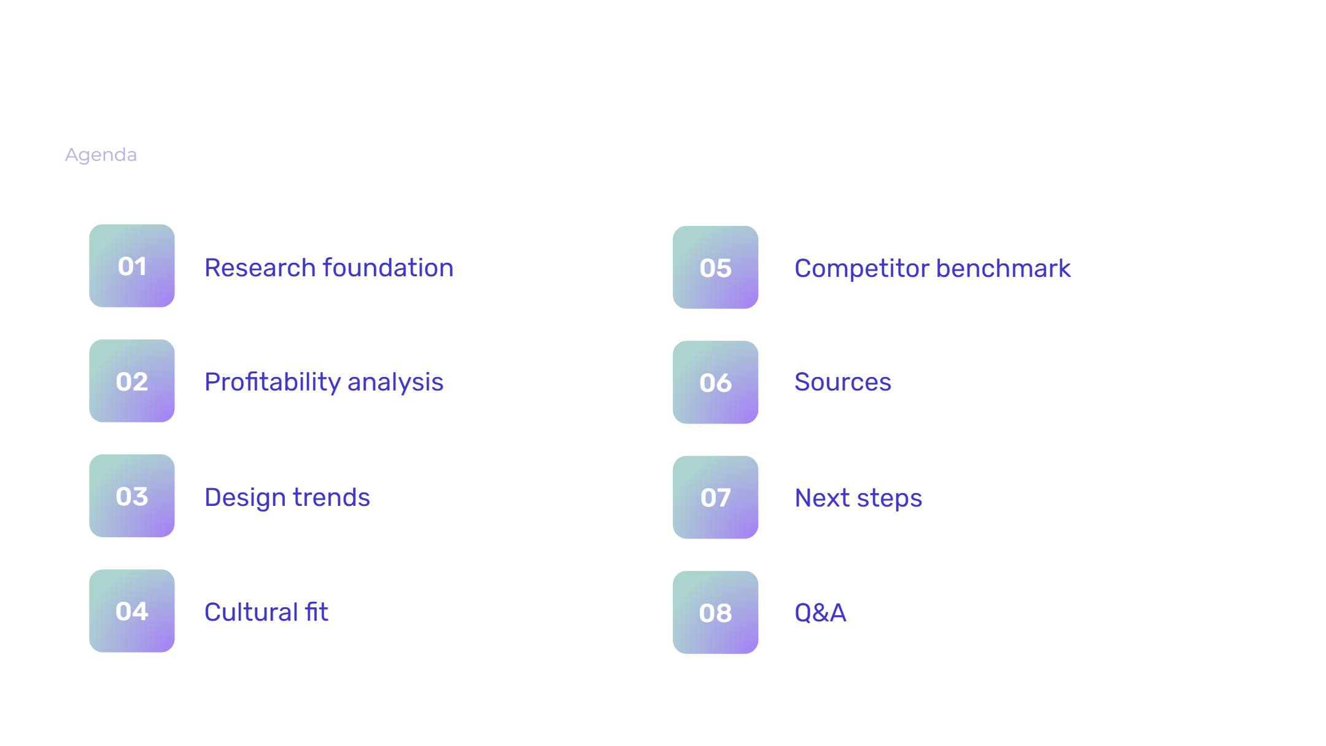Viewport: 1326px width, 746px height.
Task: Select the 08 gradient number badge
Action: (715, 613)
